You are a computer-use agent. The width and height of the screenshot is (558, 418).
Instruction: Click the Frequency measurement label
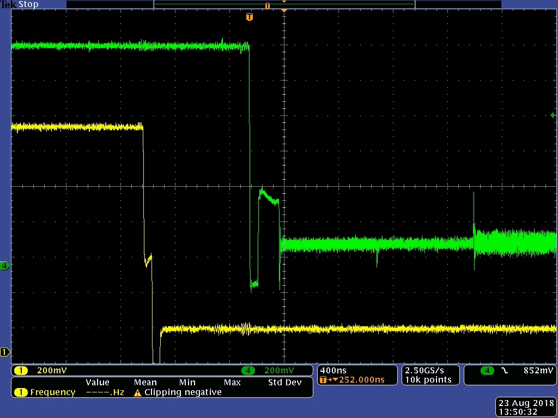[53, 392]
